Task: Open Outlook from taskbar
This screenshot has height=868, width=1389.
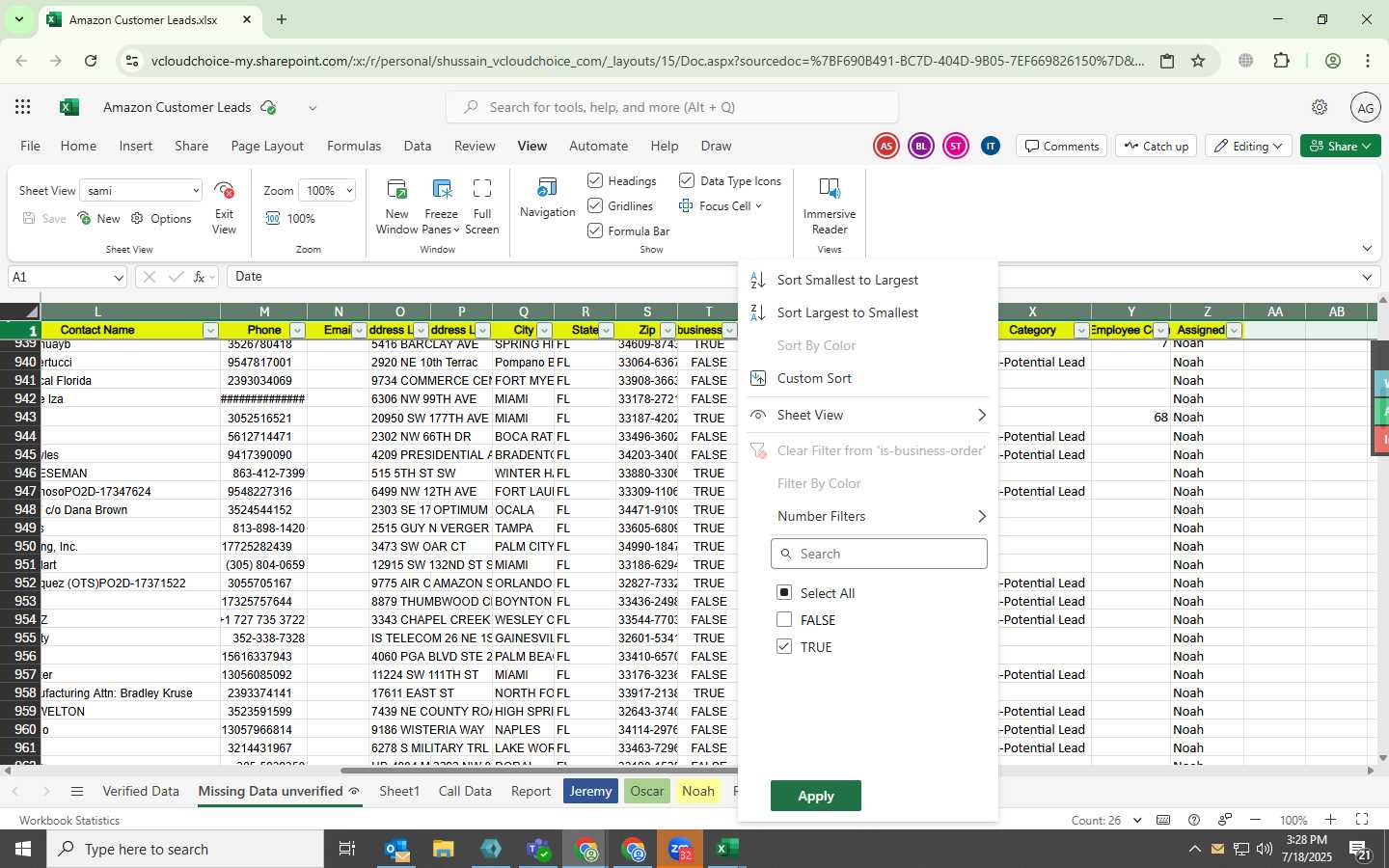Action: tap(397, 850)
